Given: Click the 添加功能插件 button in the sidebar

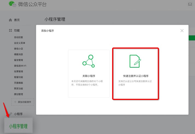Looking at the screenshot, I should tap(23, 102).
